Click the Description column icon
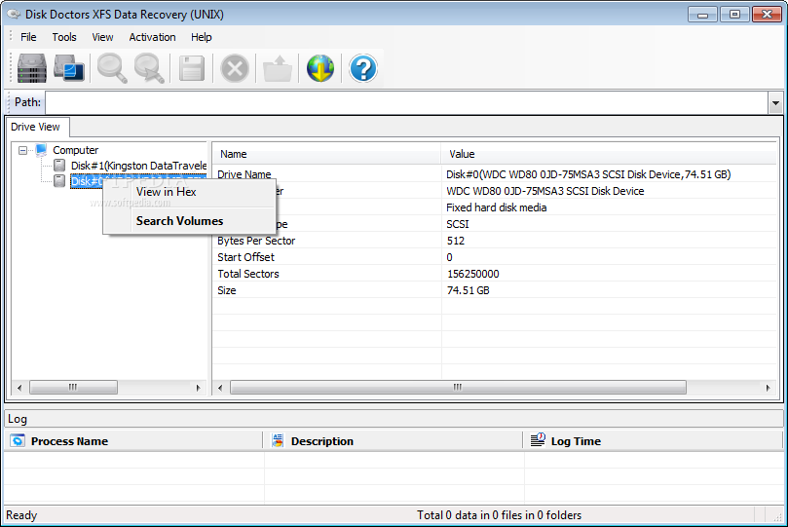This screenshot has width=788, height=527. pyautogui.click(x=278, y=440)
